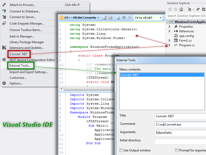Screen dimensions: 206x155
Task: Click the 'Sub Main()' line in VB pane
Action: [98, 126]
